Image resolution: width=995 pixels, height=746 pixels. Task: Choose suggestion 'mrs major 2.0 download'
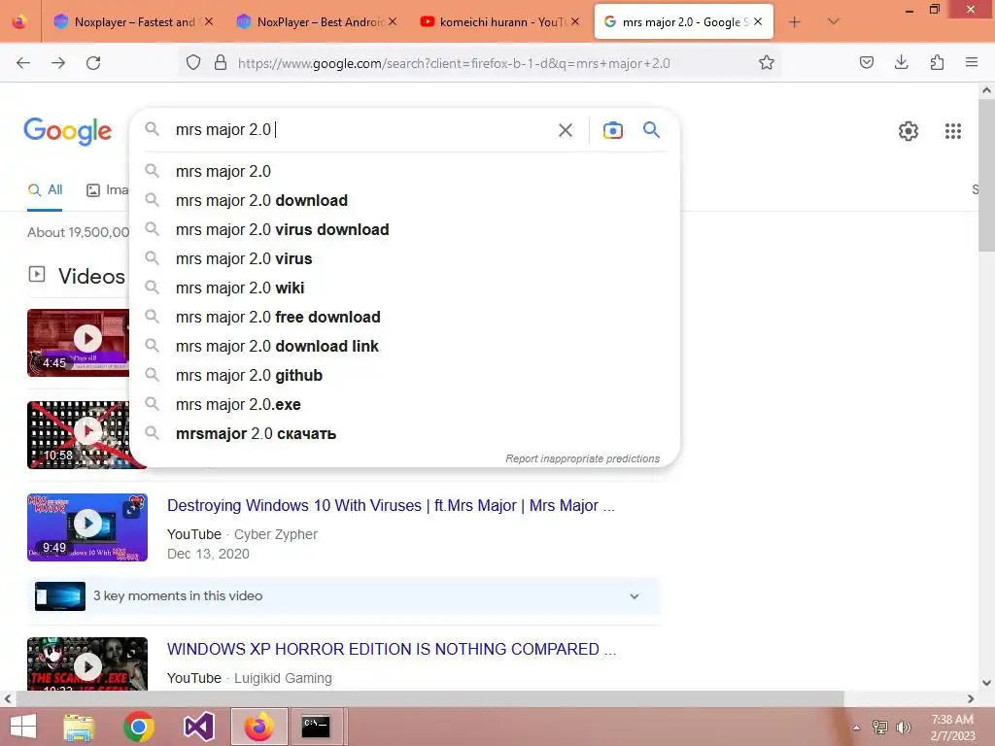click(x=404, y=200)
